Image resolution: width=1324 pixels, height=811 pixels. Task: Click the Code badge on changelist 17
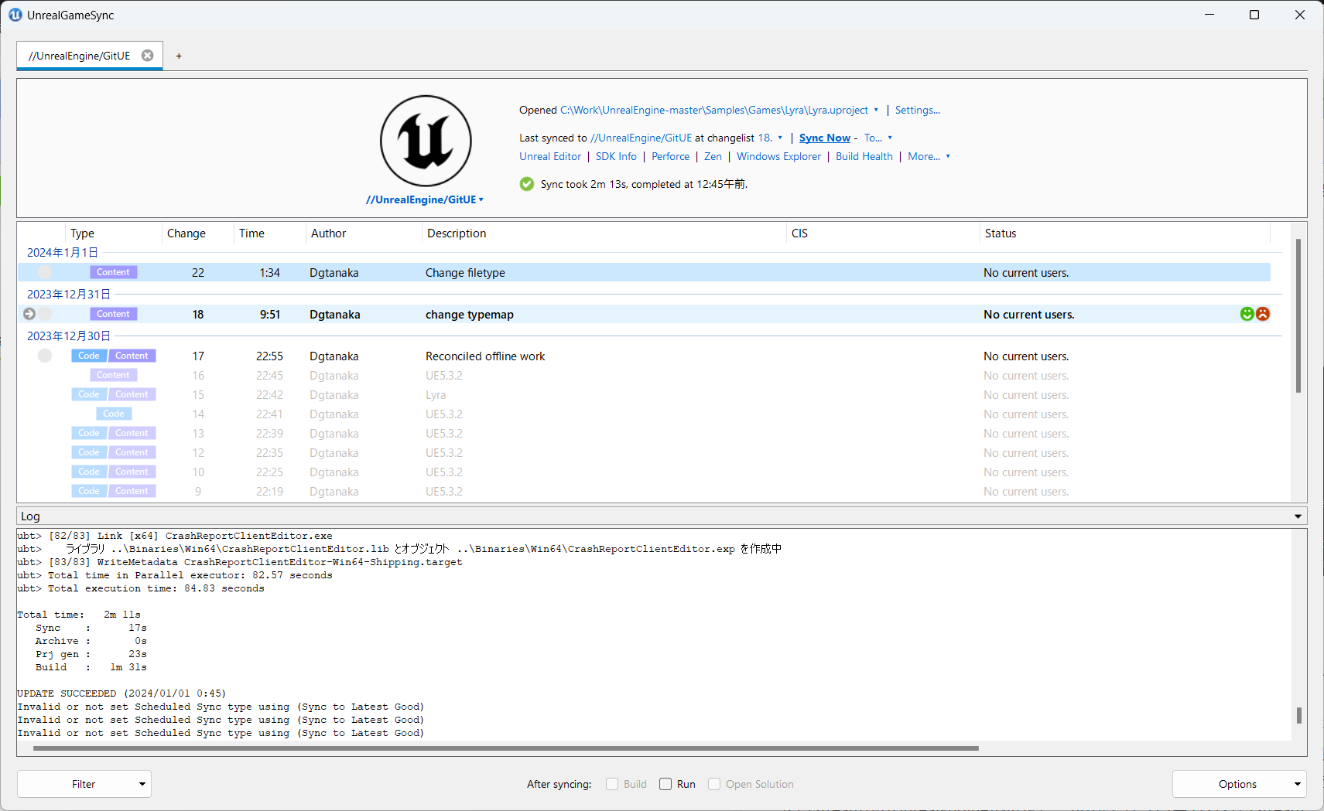pyautogui.click(x=89, y=355)
